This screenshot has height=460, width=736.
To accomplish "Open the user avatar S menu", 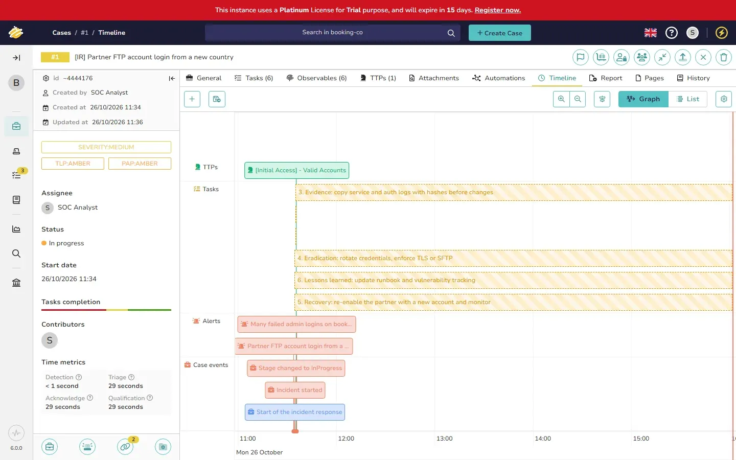I will tap(693, 33).
